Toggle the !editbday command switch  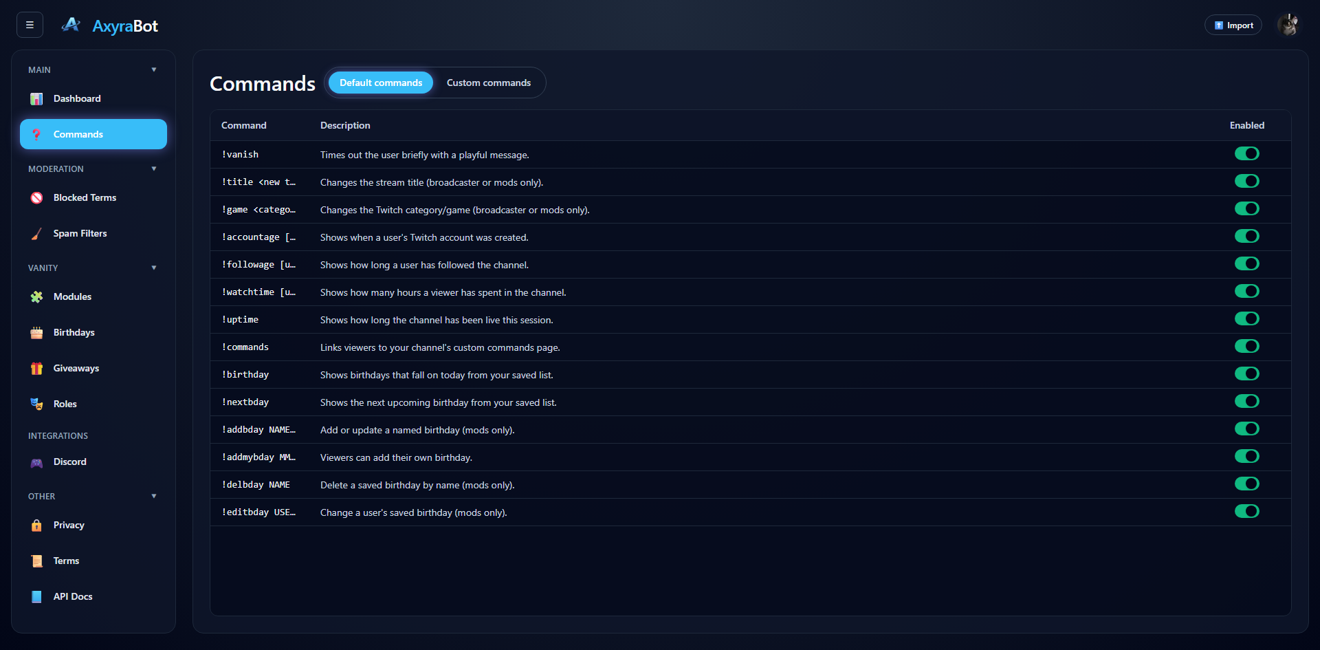(1246, 511)
